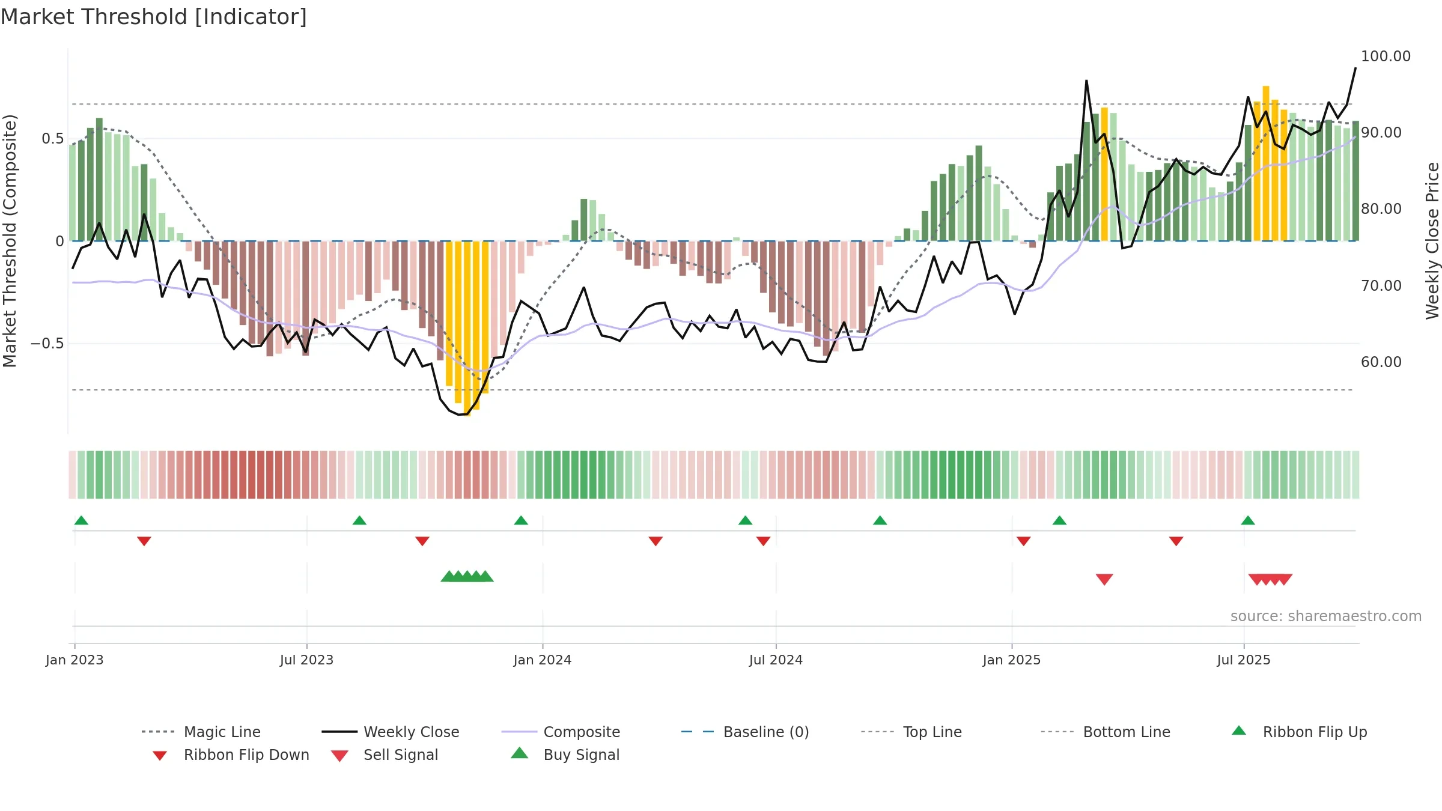Image resolution: width=1442 pixels, height=811 pixels.
Task: Click the single sell signal marker in early 2025
Action: 1104,579
